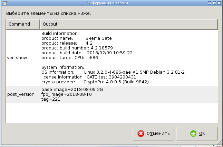Click the red X icon on Отменить
The height and width of the screenshot is (147, 223).
click(141, 134)
